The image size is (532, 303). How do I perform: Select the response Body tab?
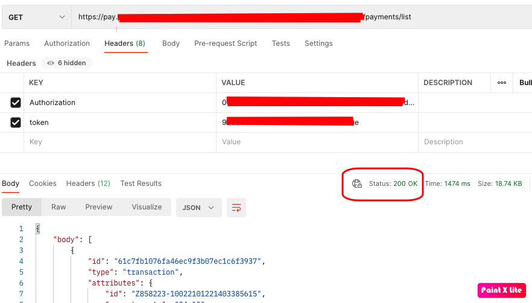(10, 183)
